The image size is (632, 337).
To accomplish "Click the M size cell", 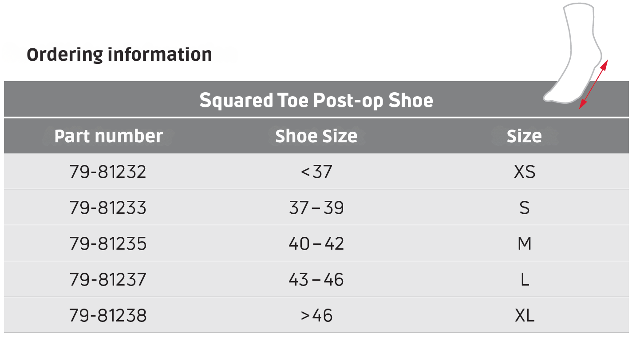I will point(524,243).
